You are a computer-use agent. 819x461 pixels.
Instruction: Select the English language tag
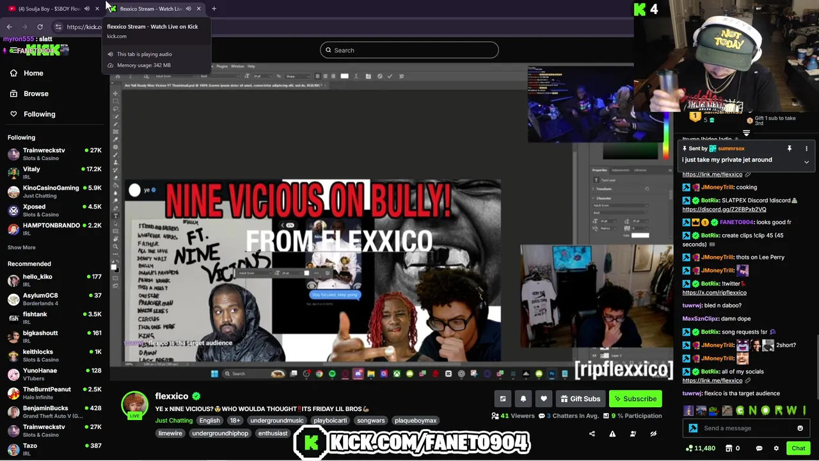[x=209, y=421]
